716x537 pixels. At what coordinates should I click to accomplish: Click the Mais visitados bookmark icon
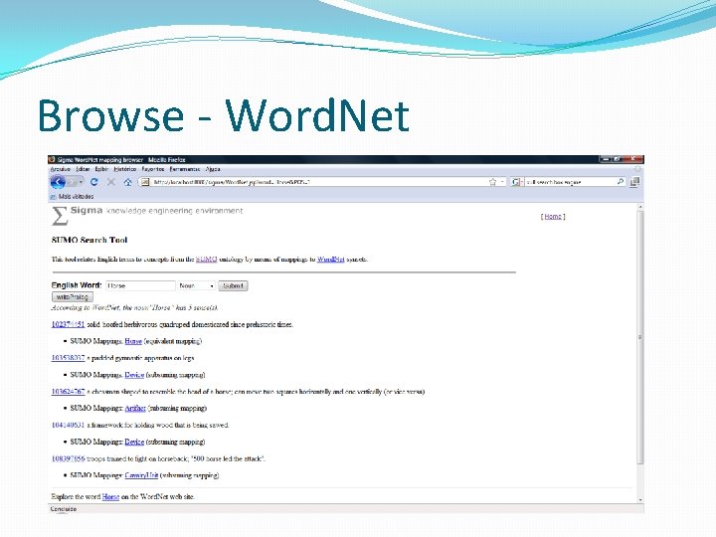click(53, 196)
